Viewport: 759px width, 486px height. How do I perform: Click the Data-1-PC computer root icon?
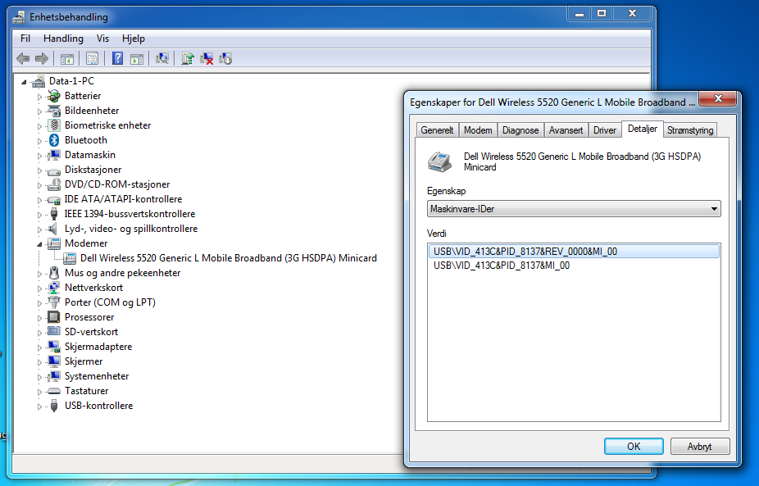[39, 81]
